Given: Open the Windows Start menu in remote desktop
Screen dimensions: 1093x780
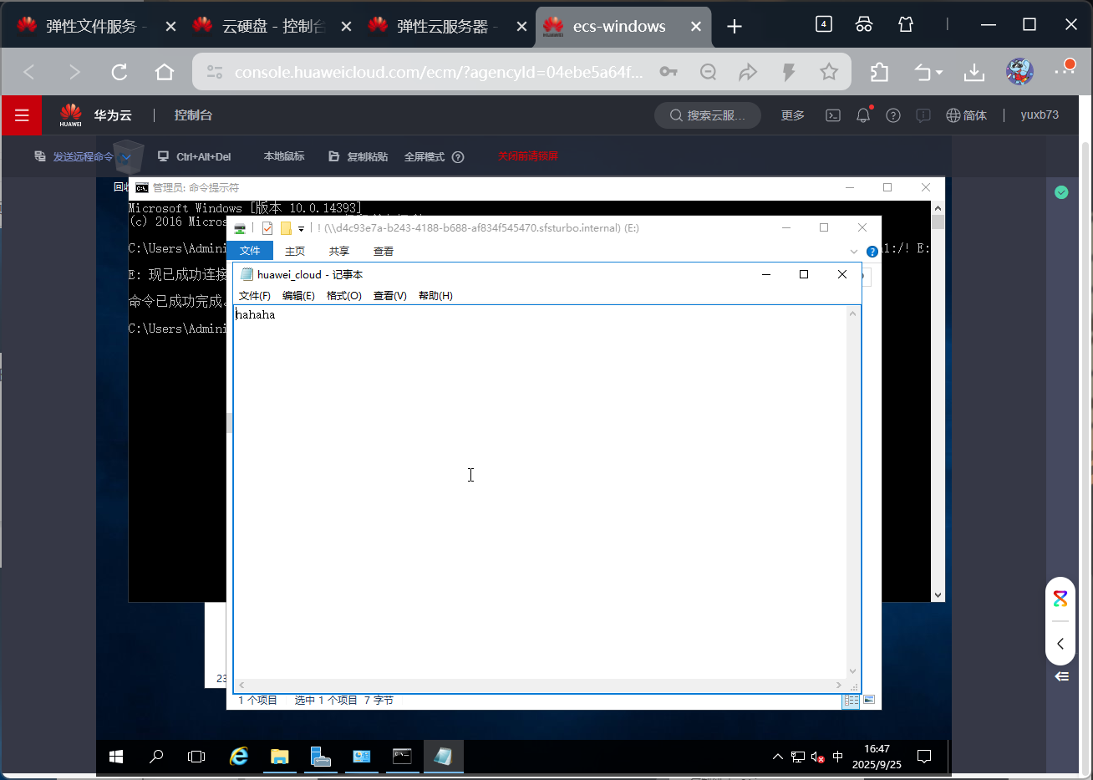Looking at the screenshot, I should point(116,757).
